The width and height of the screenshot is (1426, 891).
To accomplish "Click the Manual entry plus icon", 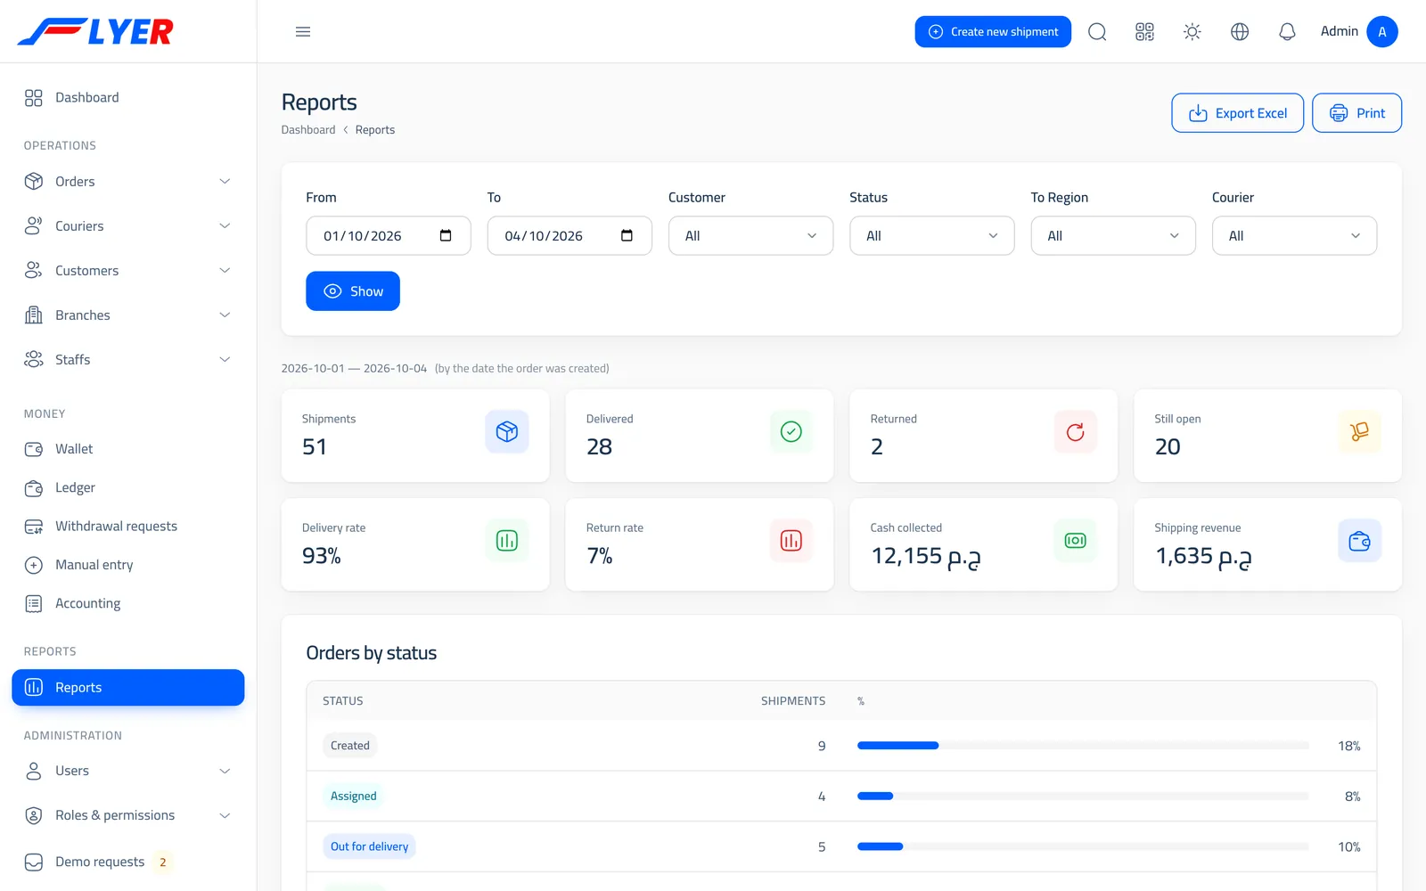I will [x=34, y=565].
